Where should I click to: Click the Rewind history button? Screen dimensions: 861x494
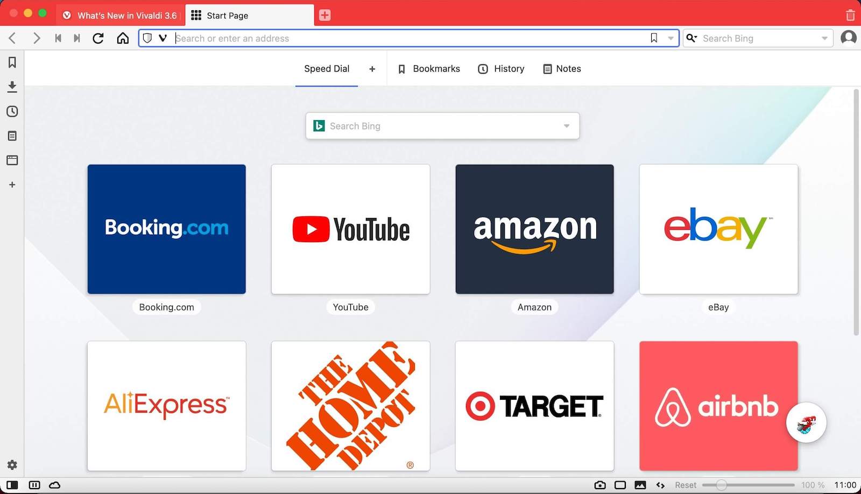point(58,38)
